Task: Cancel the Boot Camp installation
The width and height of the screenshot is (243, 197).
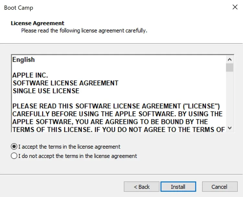Action: 219,187
